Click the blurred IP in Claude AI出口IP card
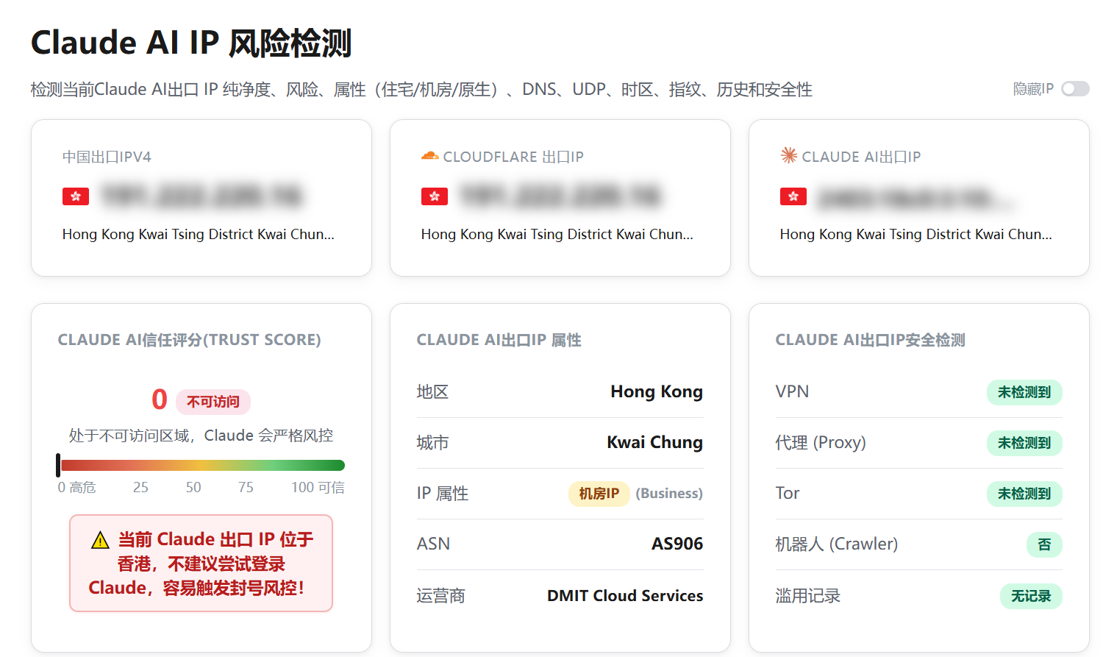1103x657 pixels. click(916, 198)
